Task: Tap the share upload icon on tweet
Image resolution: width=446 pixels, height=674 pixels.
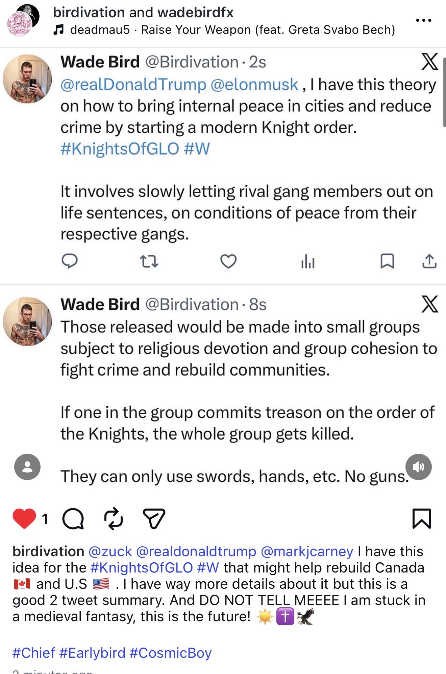Action: 429,261
